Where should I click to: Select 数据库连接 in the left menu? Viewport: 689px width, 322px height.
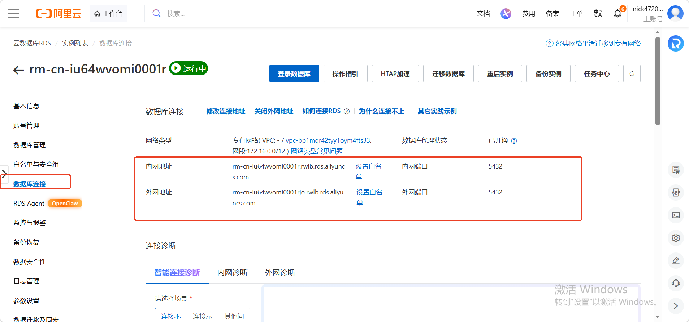30,184
